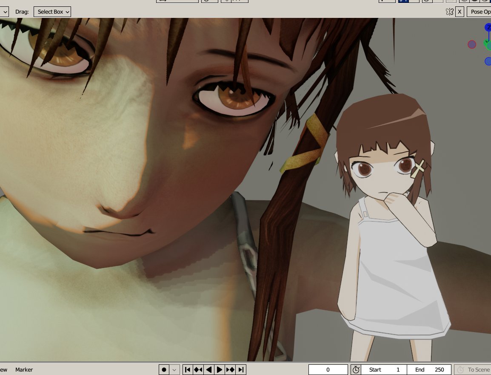Toggle the preview range clock icon
491x375 pixels.
tap(356, 369)
